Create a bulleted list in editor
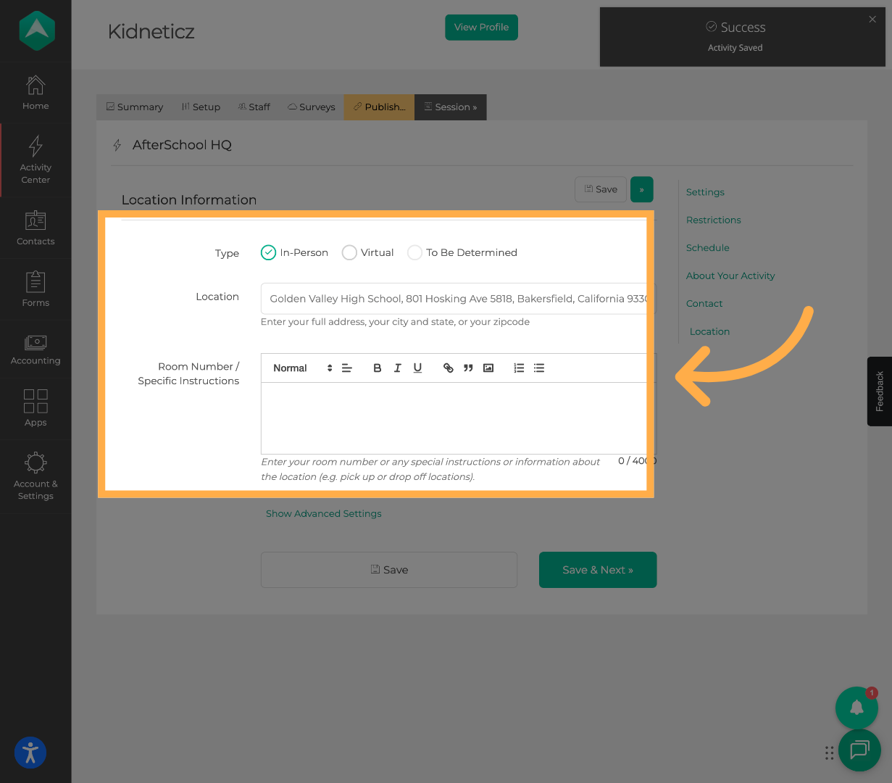892x783 pixels. [x=539, y=368]
